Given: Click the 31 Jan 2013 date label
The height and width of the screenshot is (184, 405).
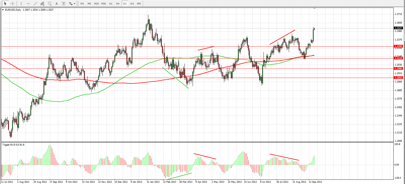Looking at the screenshot, I should click(153, 182).
